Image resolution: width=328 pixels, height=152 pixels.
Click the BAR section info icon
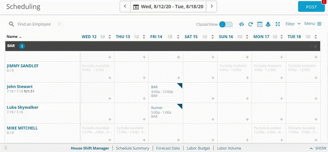[x=22, y=46]
